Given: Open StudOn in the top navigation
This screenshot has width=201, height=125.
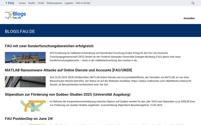Looking at the screenshot, I should pyautogui.click(x=32, y=3).
